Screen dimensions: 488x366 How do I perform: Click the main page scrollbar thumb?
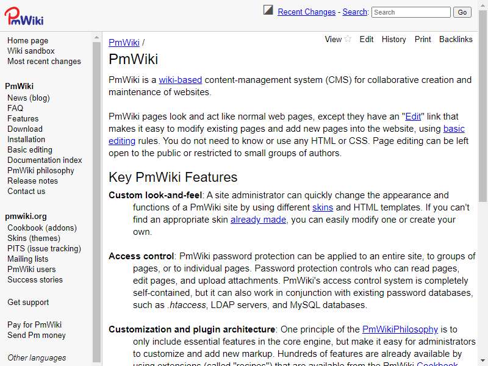point(483,106)
